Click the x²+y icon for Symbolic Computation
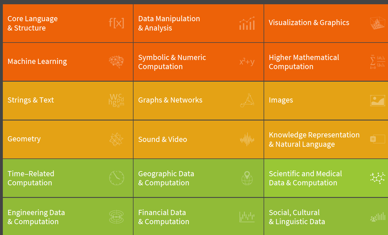Image resolution: width=388 pixels, height=235 pixels. coord(247,62)
